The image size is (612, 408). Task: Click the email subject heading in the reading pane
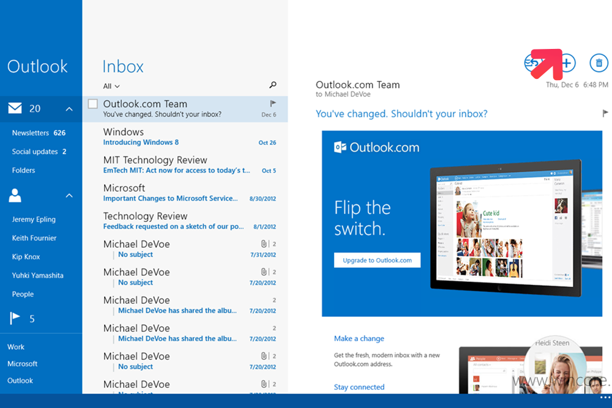pyautogui.click(x=401, y=114)
